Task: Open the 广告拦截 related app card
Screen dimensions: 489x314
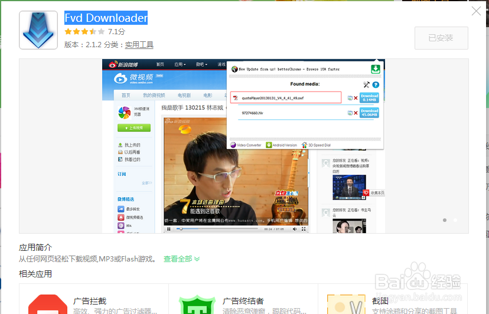Action: (x=94, y=299)
